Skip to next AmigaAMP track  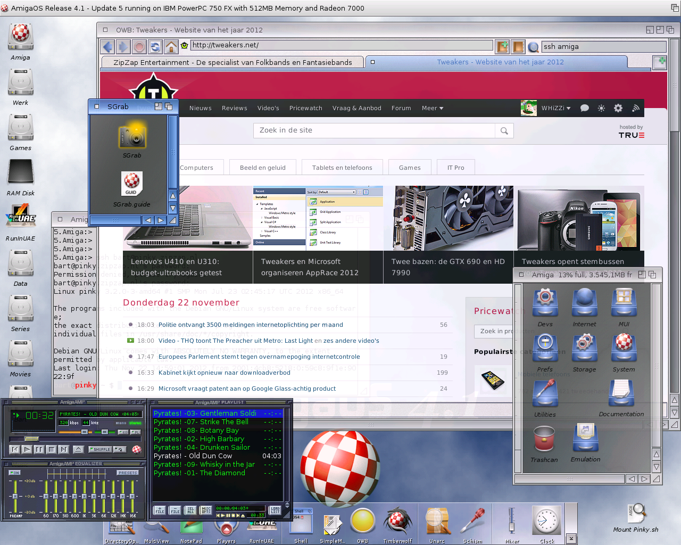(x=64, y=449)
